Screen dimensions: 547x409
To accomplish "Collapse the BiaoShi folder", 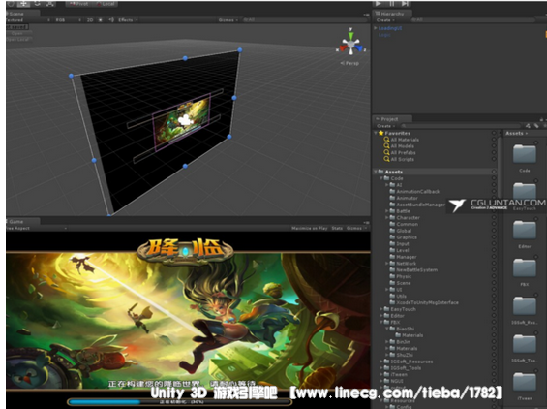I will pos(386,329).
